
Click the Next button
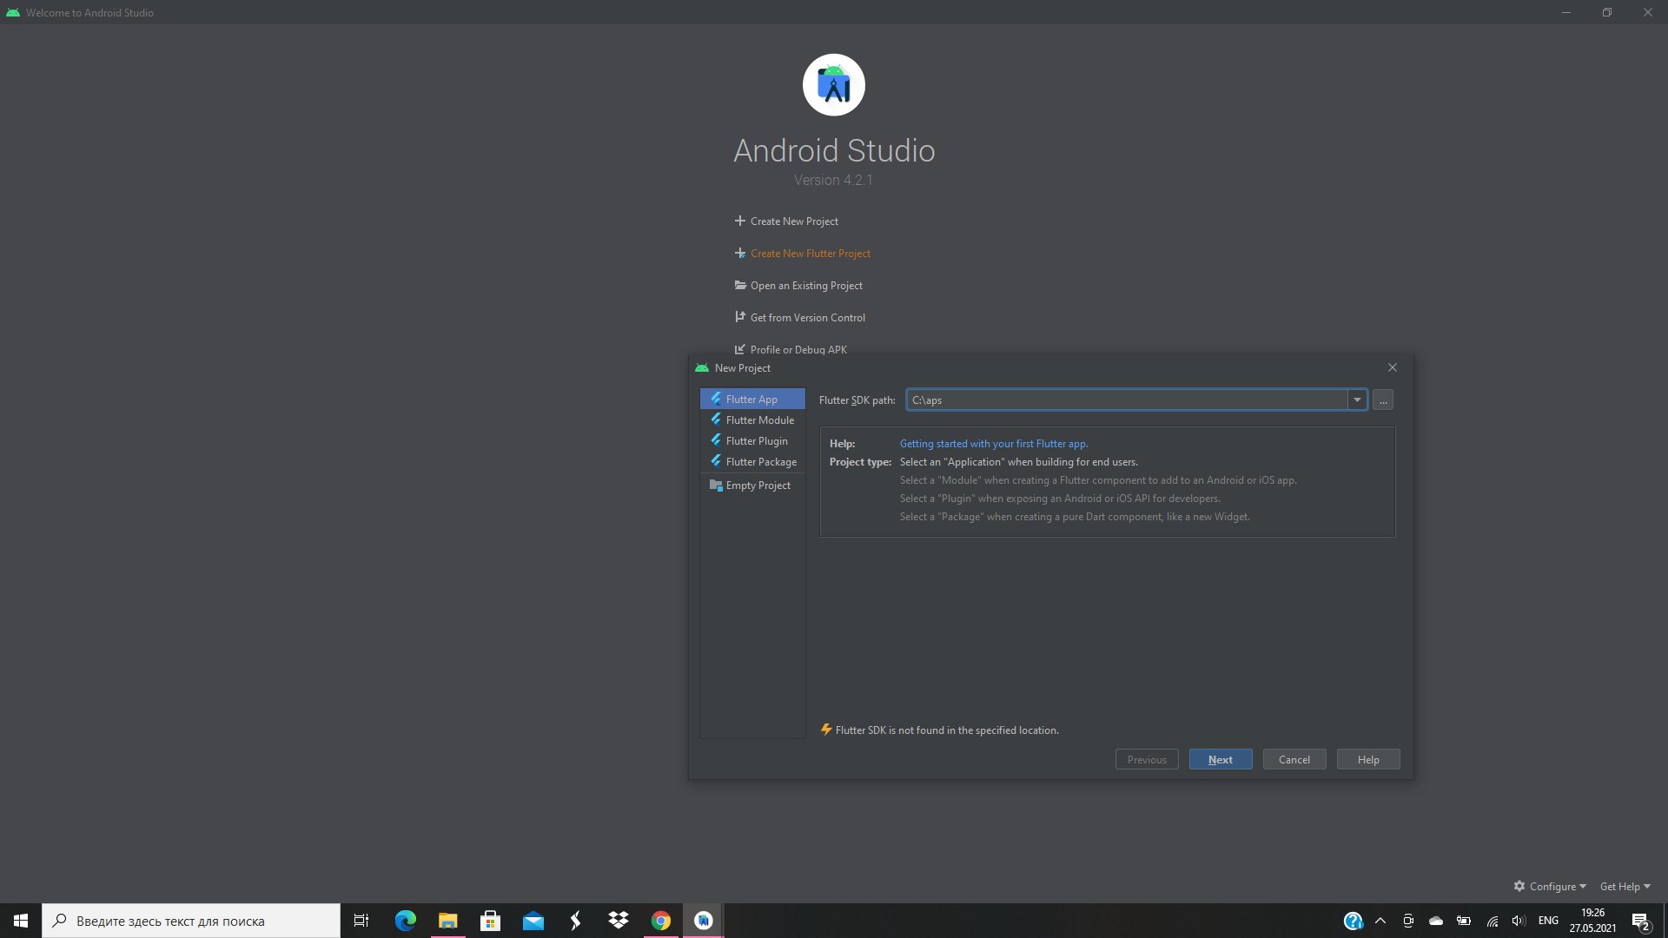(1221, 759)
